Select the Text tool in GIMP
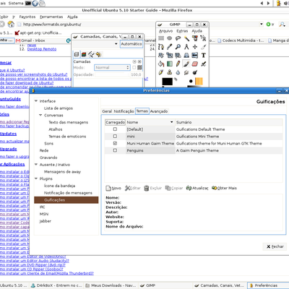The image size is (289, 289). [204, 56]
